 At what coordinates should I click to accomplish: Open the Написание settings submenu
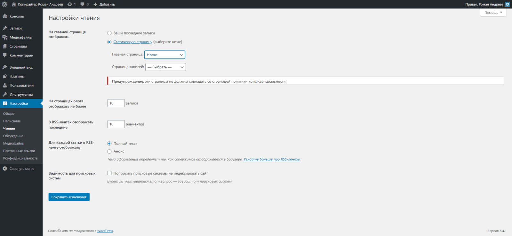pyautogui.click(x=12, y=121)
